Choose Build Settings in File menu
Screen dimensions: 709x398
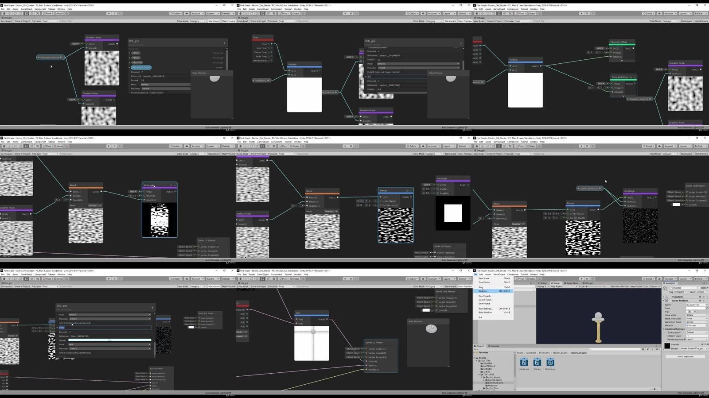(x=493, y=309)
